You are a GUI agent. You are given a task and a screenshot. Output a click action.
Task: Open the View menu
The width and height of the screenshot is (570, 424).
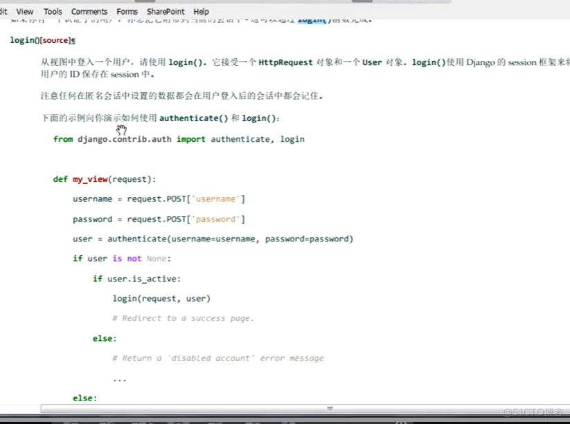[x=24, y=11]
